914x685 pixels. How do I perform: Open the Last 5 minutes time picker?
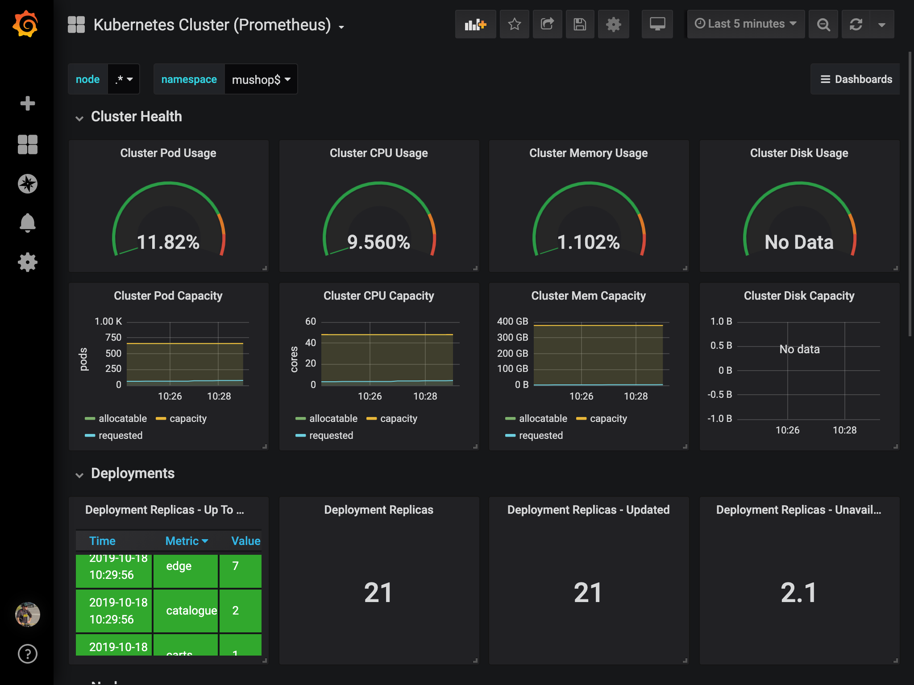pos(746,24)
